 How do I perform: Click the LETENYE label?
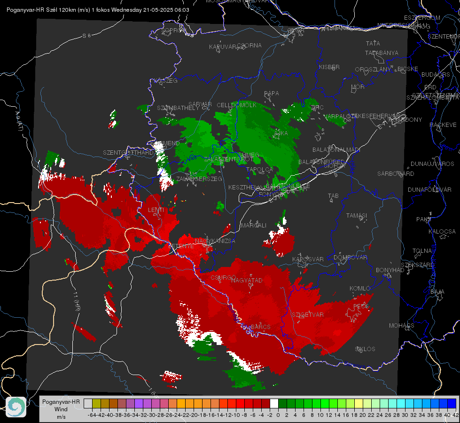click(x=181, y=246)
